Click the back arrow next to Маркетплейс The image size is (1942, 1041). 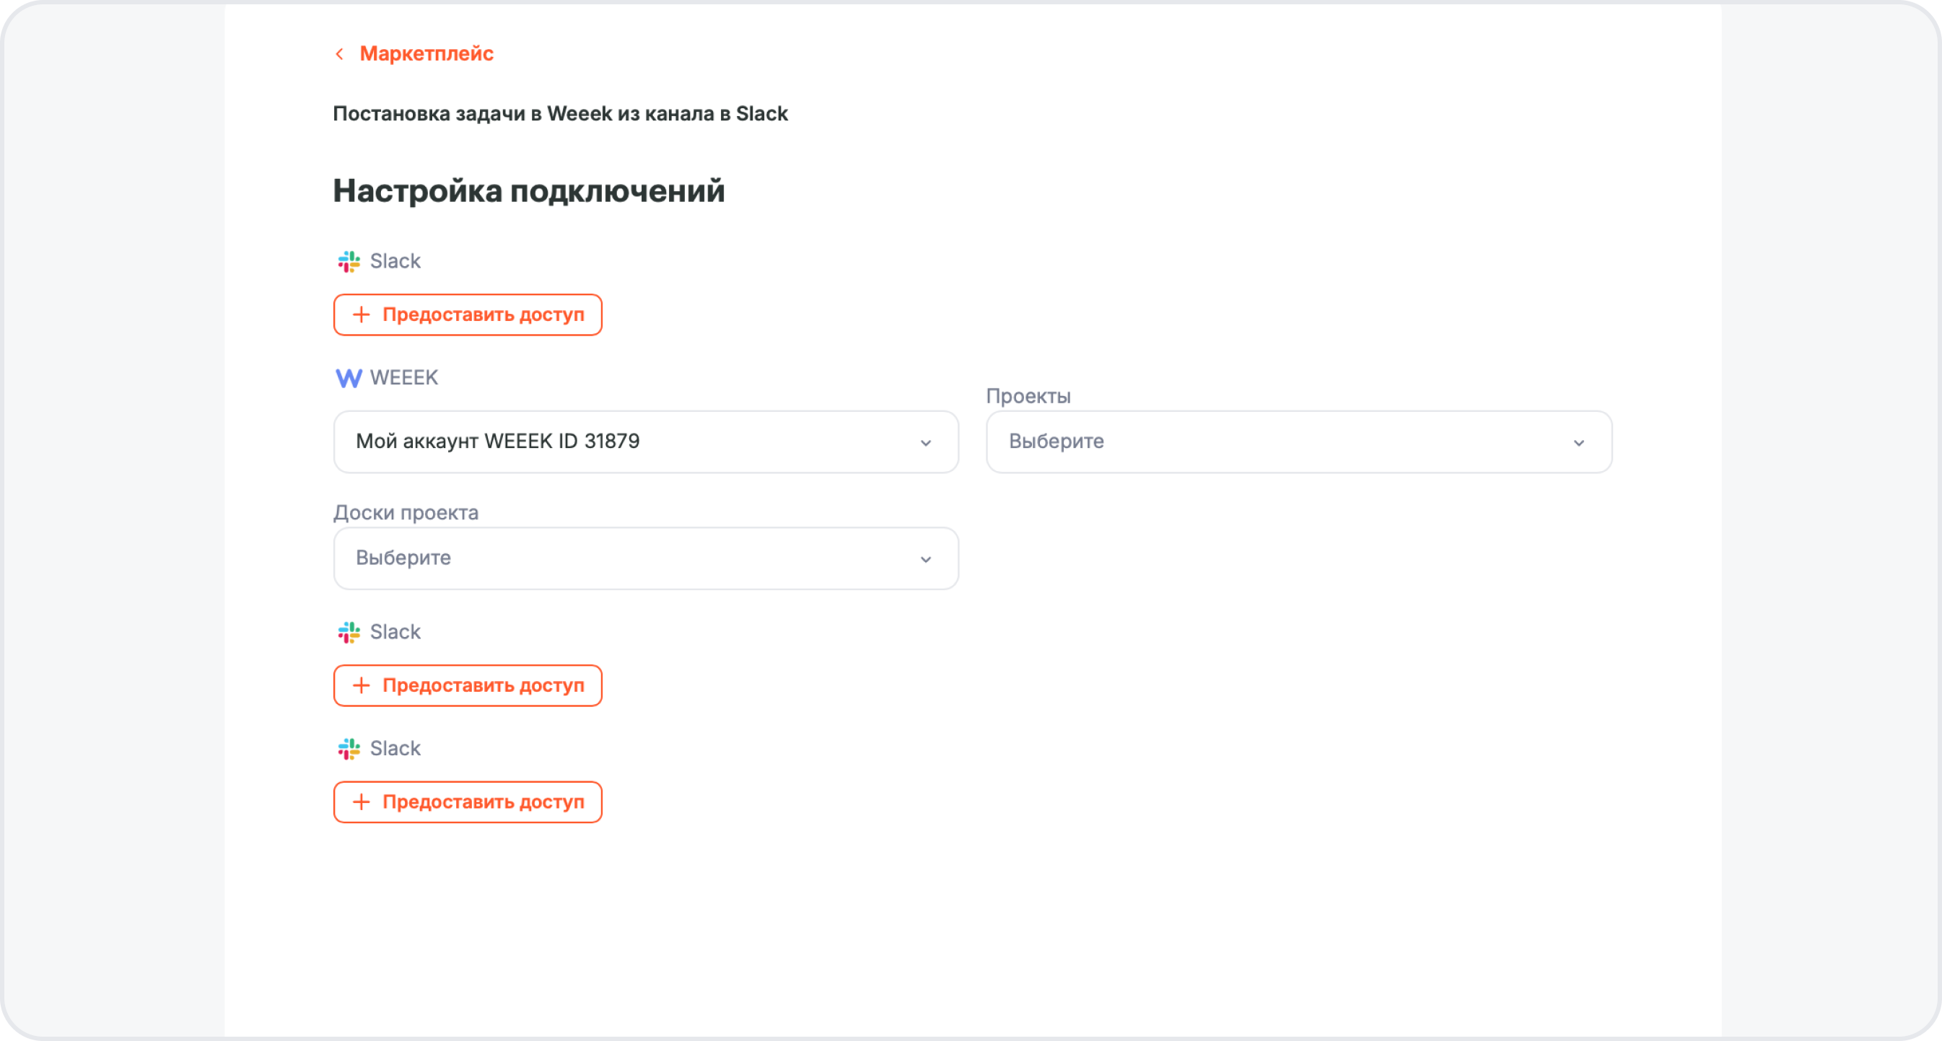(339, 54)
